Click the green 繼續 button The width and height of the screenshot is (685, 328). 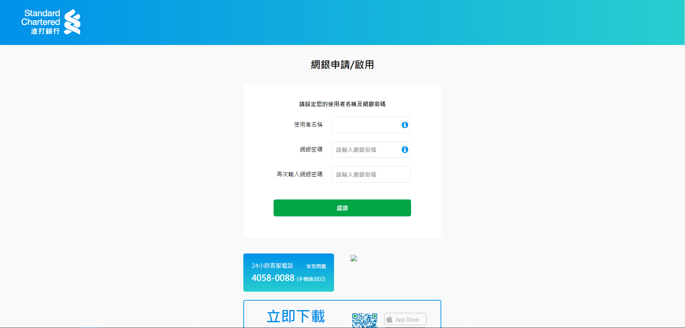(x=342, y=208)
